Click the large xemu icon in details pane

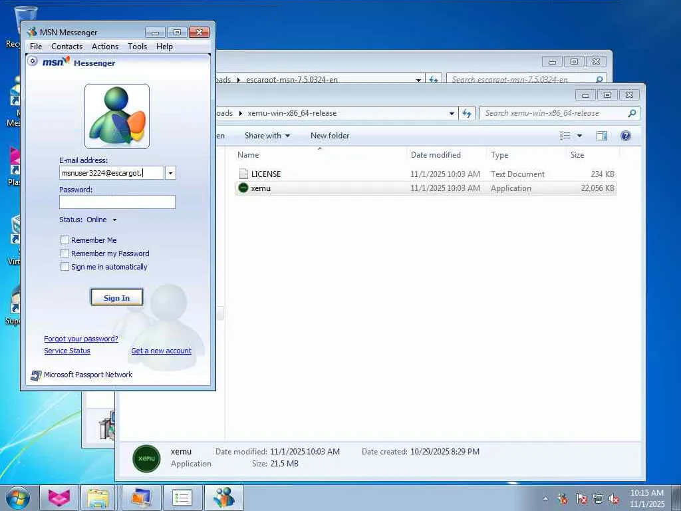point(146,458)
